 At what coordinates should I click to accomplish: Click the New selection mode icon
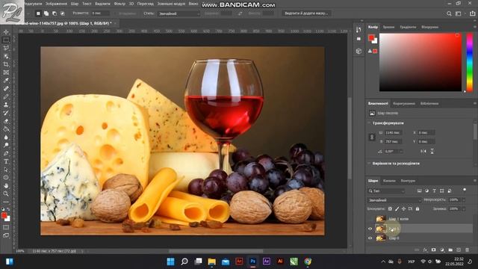(x=38, y=13)
